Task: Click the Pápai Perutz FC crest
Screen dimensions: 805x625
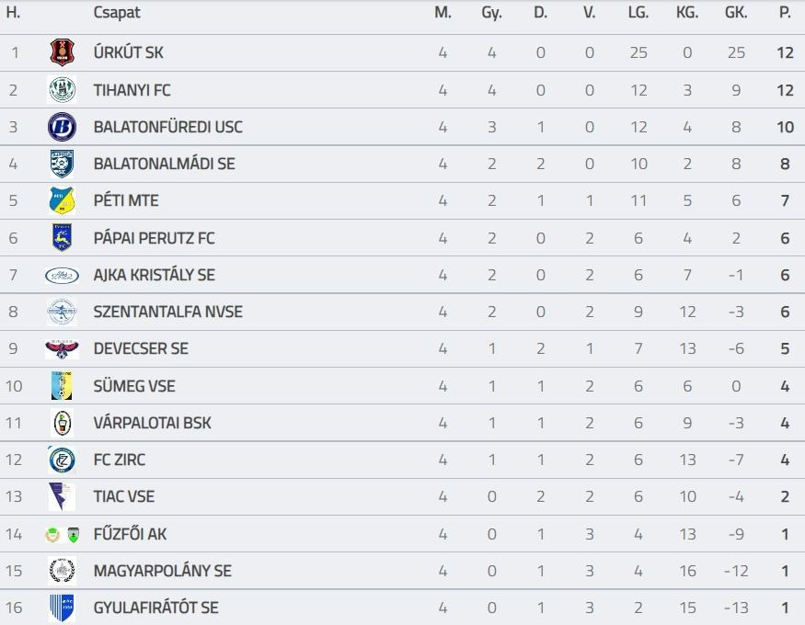Action: (62, 238)
